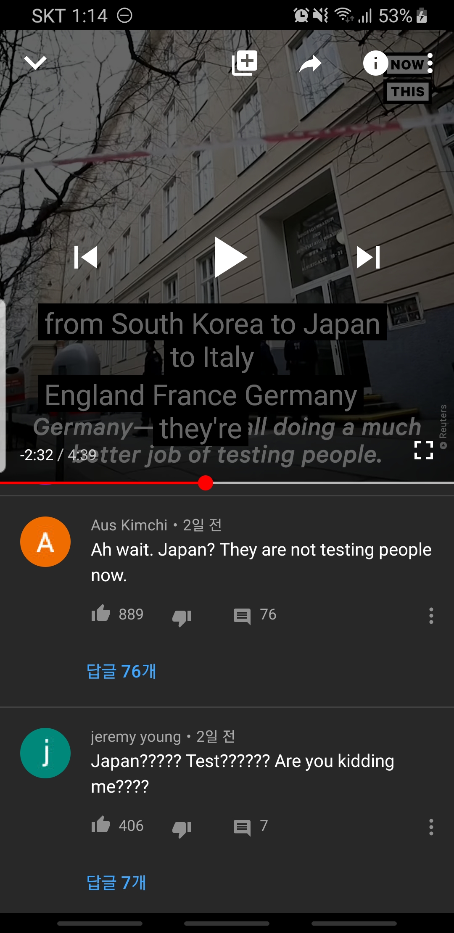454x933 pixels.
Task: Expand the 답글 76개 replies
Action: [x=121, y=671]
